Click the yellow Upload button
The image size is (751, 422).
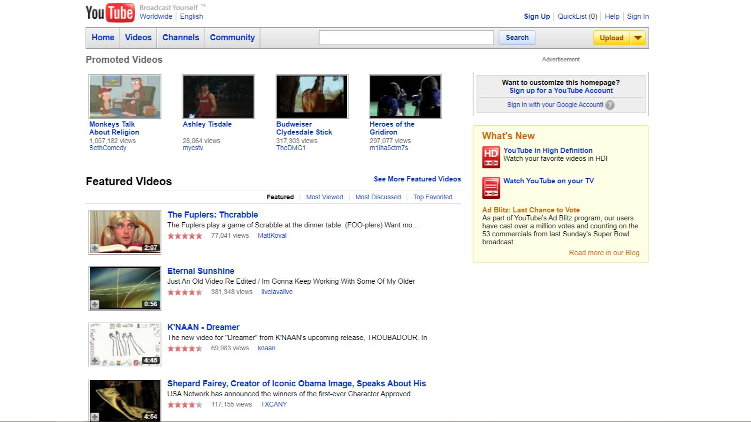point(611,38)
